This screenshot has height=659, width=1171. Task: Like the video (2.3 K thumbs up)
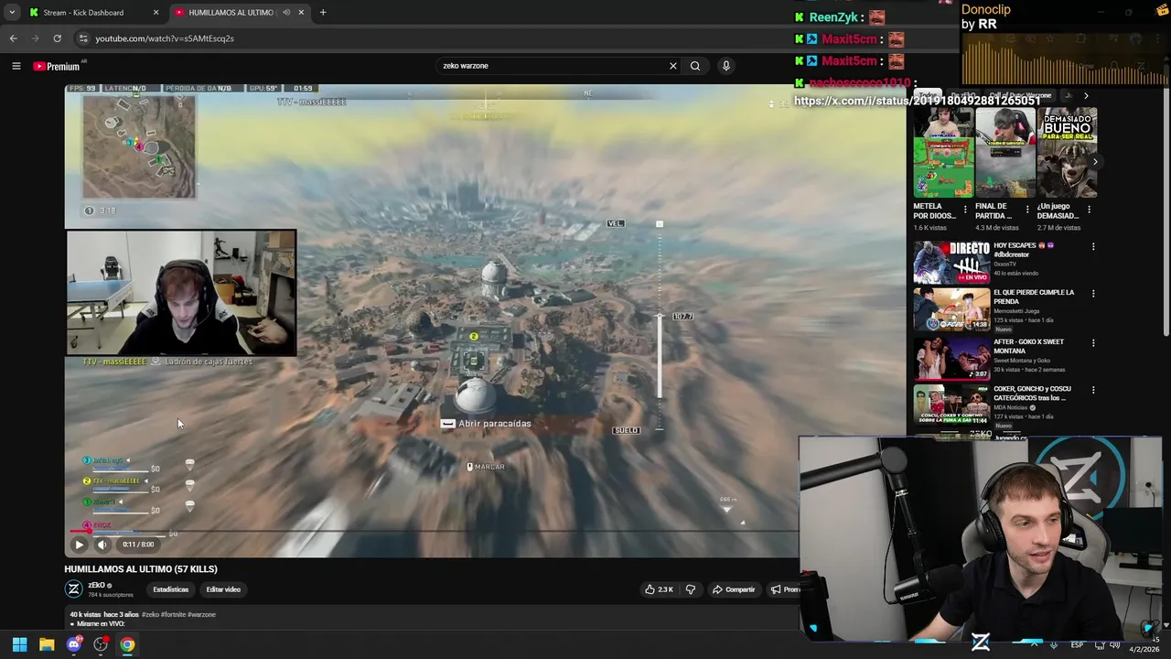[x=660, y=589]
